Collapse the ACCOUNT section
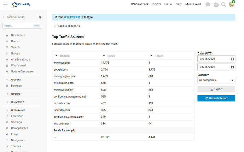Screen dimensions: 244x152 7,80
